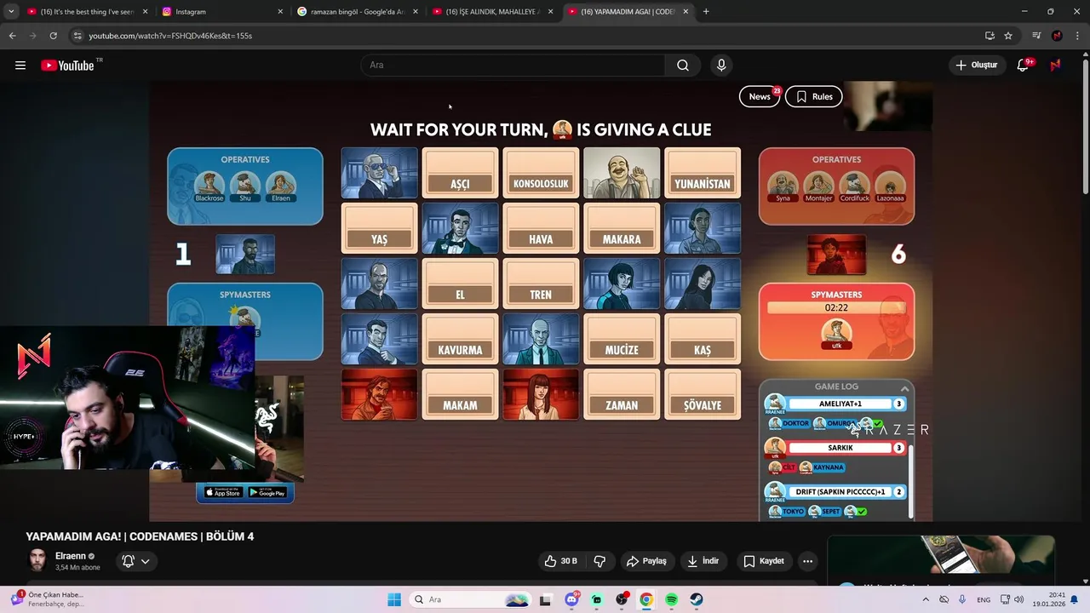The image size is (1090, 613).
Task: Open YouTube notifications bell
Action: point(1023,66)
